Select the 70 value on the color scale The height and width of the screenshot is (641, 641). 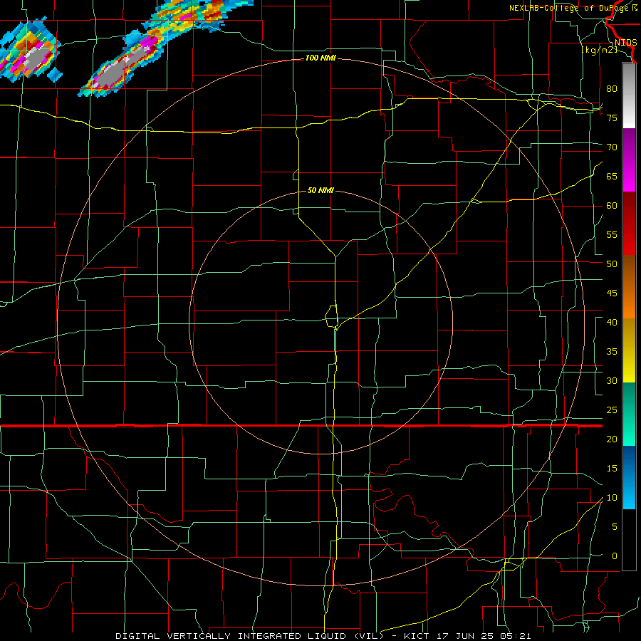pyautogui.click(x=612, y=147)
